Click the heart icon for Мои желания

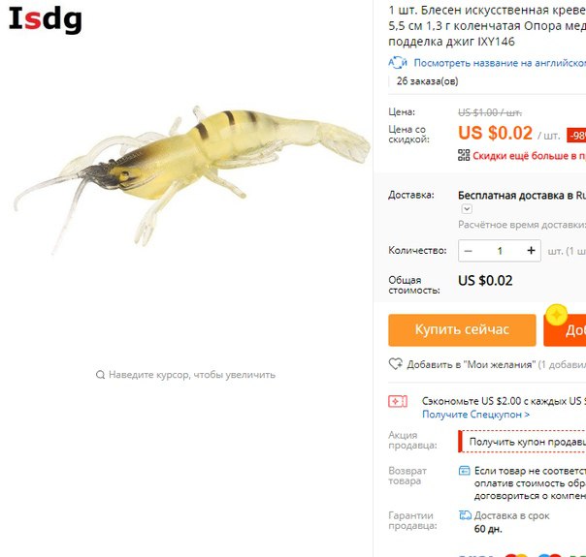[x=396, y=364]
